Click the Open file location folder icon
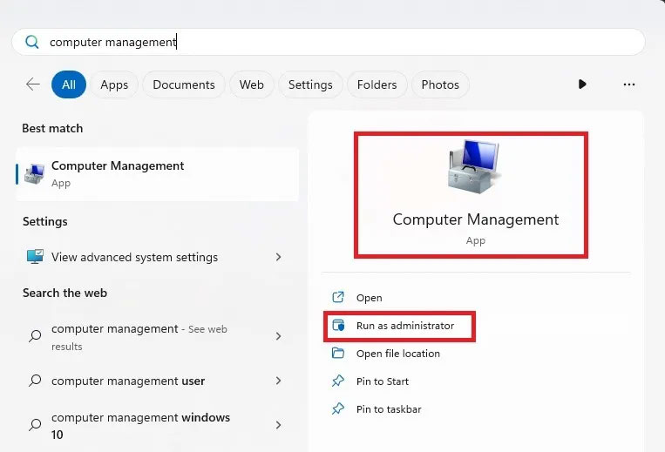Screen dimensions: 665x452 [x=338, y=354]
